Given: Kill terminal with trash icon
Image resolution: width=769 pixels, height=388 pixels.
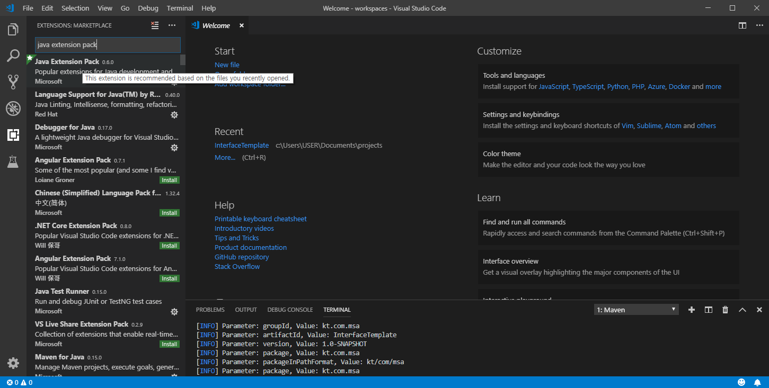Looking at the screenshot, I should [725, 310].
